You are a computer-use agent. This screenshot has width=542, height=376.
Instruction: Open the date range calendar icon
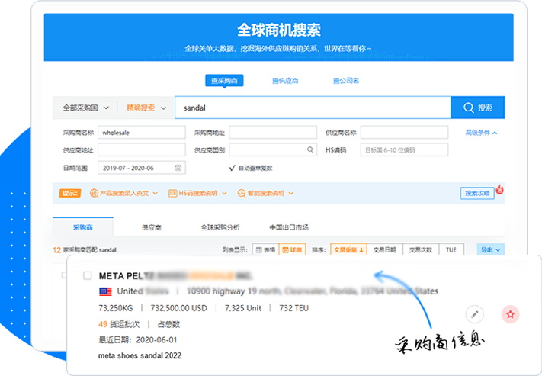pos(178,168)
